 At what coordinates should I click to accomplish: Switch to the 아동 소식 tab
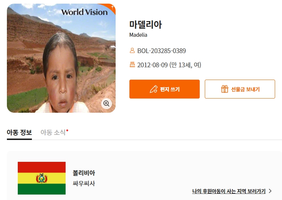coord(53,132)
